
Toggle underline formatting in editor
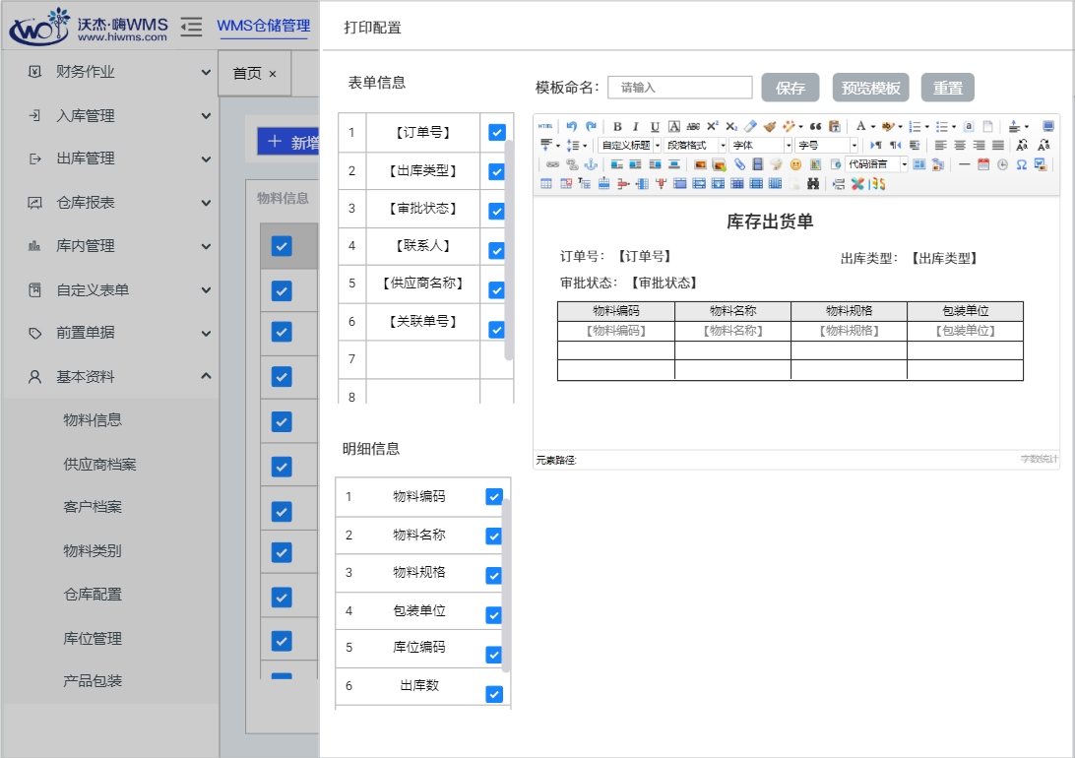coord(655,126)
